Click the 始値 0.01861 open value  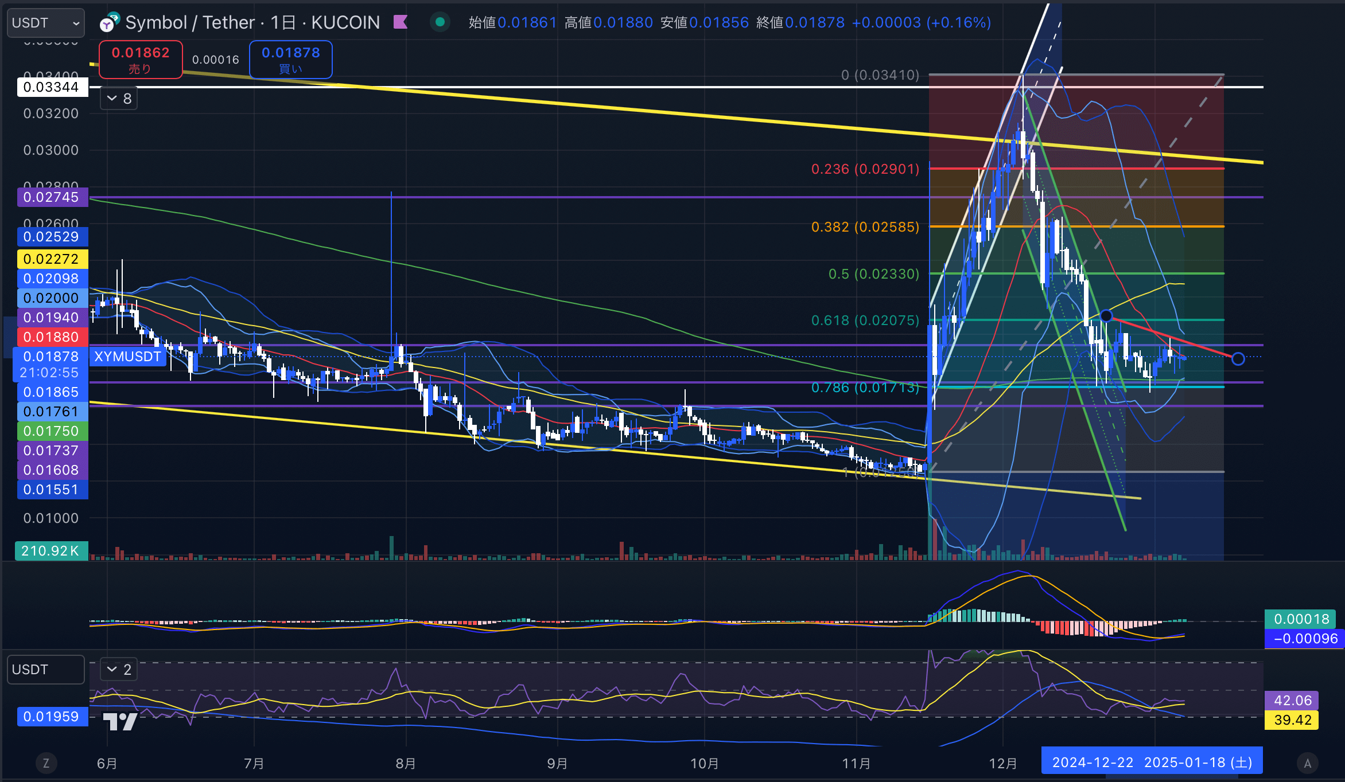[512, 22]
